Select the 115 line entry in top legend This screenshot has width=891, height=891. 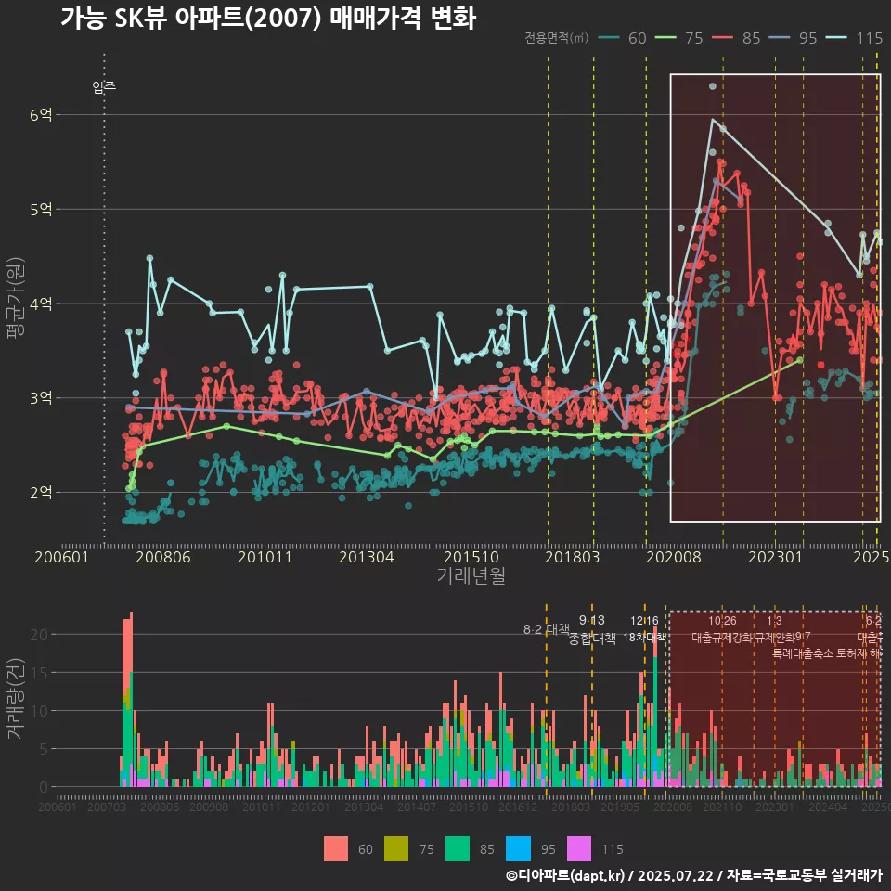coord(854,38)
